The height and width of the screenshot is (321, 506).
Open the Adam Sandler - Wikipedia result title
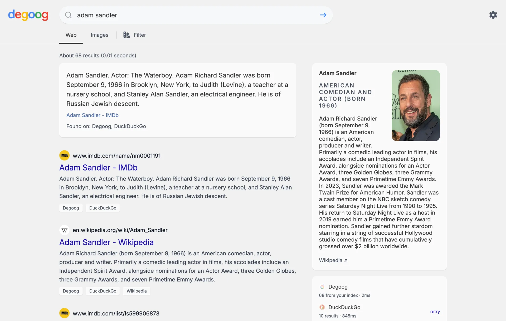106,242
